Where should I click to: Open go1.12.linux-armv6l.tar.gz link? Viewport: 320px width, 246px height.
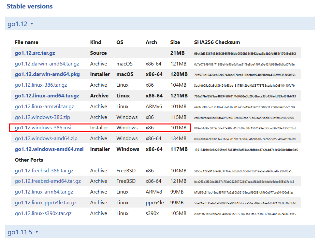(45, 107)
